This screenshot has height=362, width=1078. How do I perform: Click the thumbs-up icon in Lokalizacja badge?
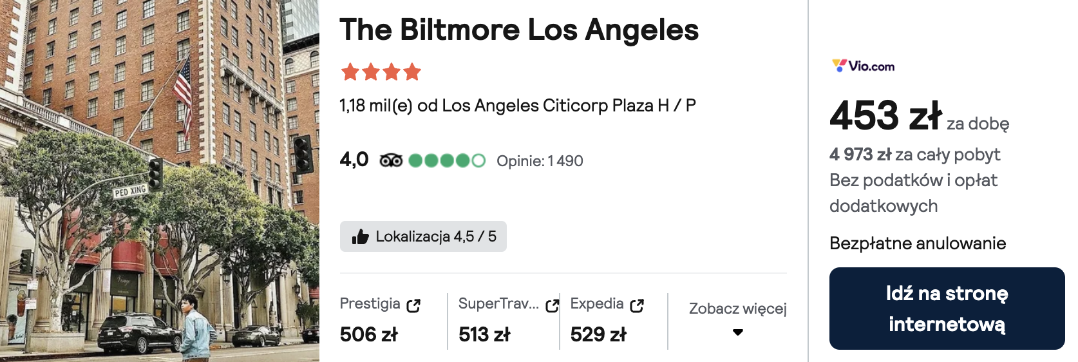(x=360, y=237)
